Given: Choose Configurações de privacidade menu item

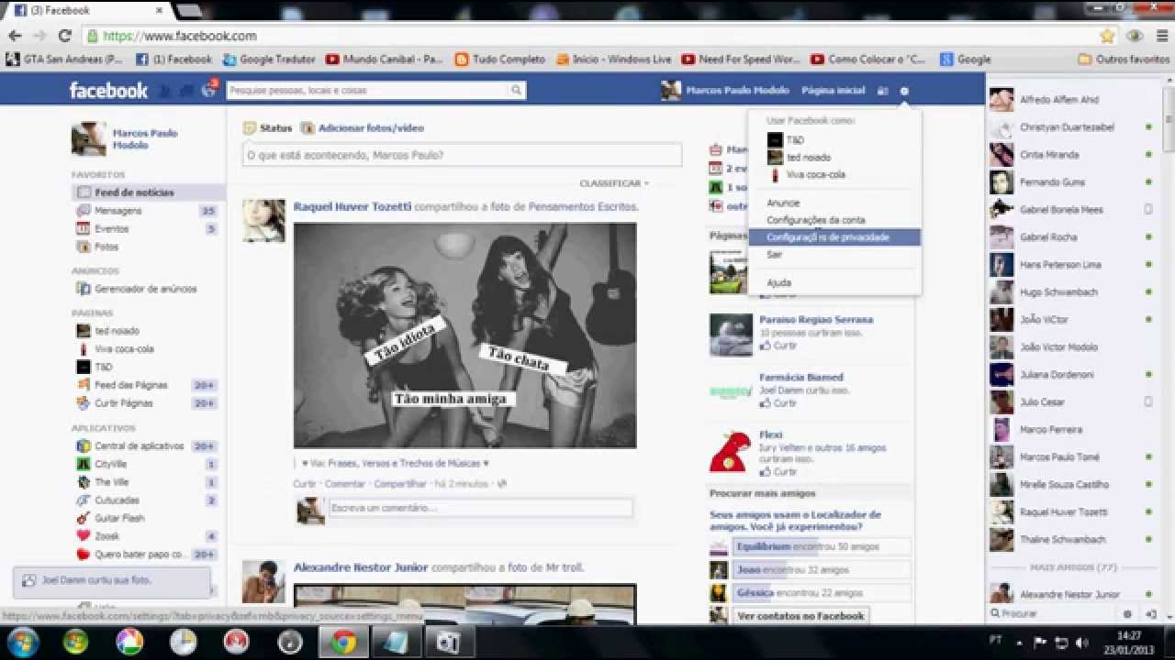Looking at the screenshot, I should [834, 237].
